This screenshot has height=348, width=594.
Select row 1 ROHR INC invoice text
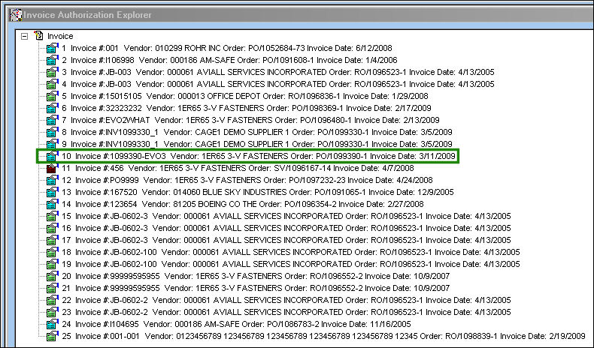[227, 48]
